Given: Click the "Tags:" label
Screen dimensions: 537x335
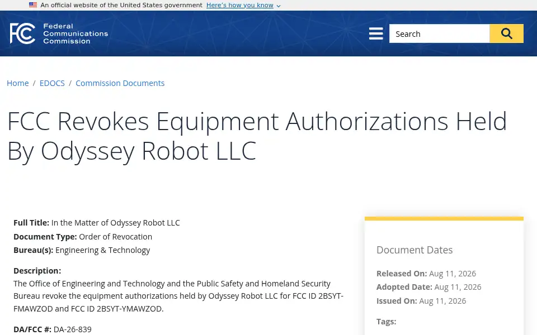Looking at the screenshot, I should (x=387, y=322).
